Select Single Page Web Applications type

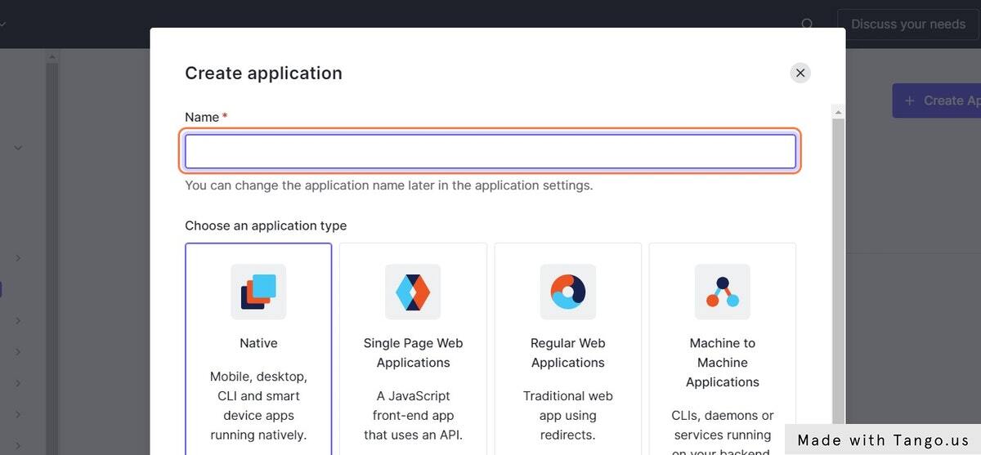click(413, 349)
